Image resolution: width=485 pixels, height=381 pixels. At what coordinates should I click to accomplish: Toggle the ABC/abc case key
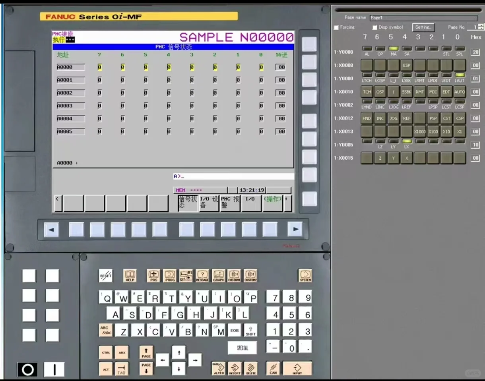pyautogui.click(x=106, y=331)
